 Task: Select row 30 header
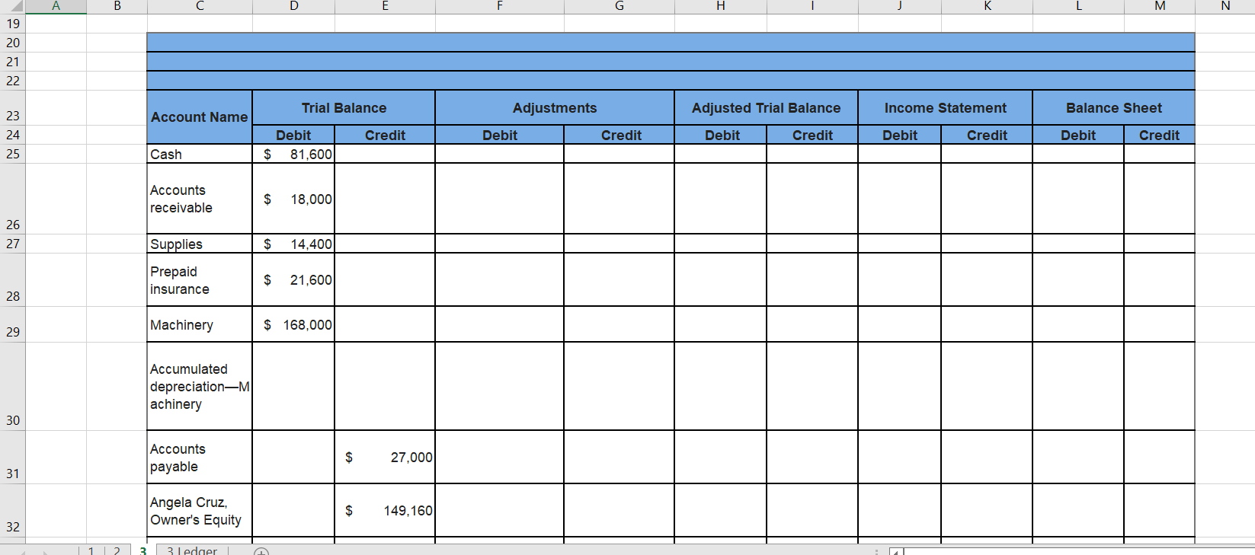tap(13, 386)
